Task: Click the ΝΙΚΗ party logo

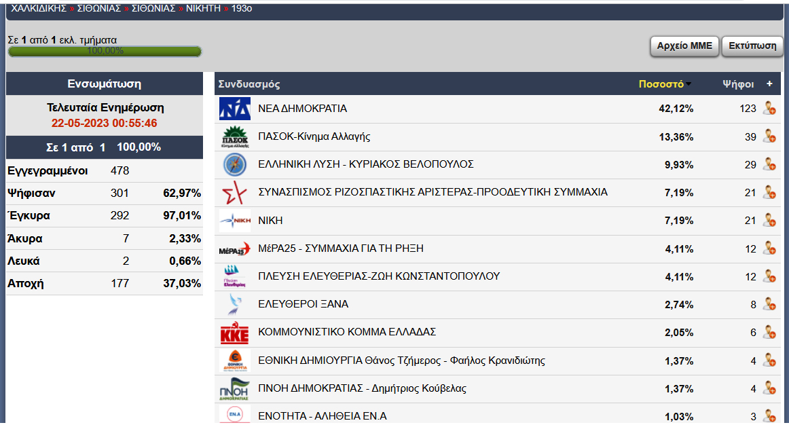Action: coord(234,220)
